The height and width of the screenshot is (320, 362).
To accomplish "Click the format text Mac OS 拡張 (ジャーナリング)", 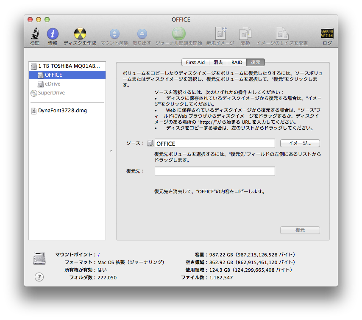I will [x=131, y=262].
